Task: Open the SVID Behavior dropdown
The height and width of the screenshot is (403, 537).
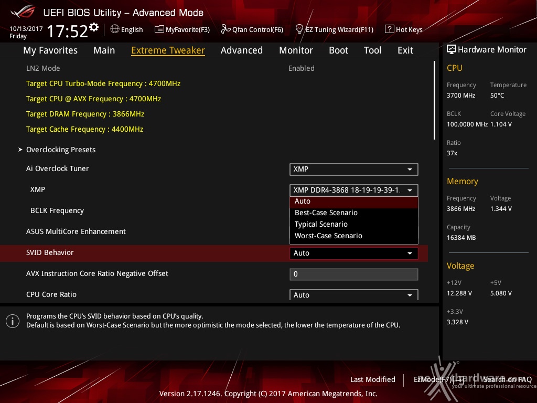Action: point(354,253)
